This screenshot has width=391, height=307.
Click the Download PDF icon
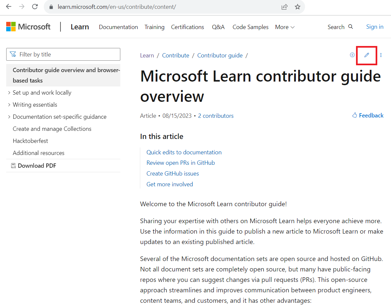[x=13, y=165]
